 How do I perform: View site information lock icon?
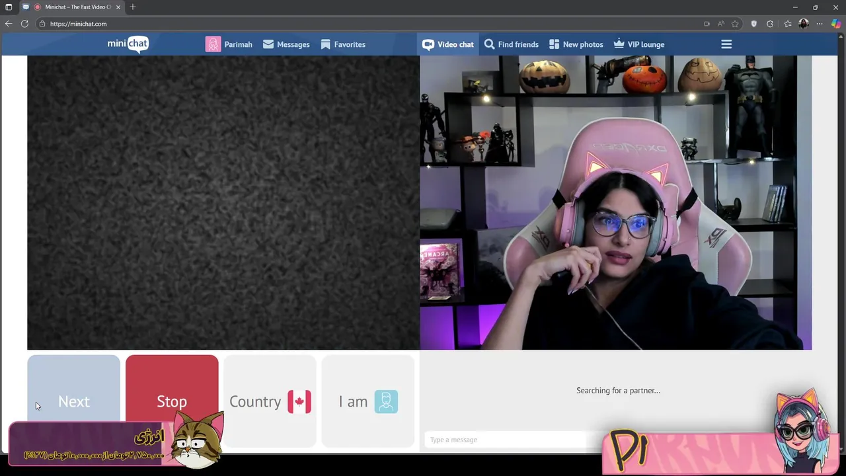pos(42,24)
